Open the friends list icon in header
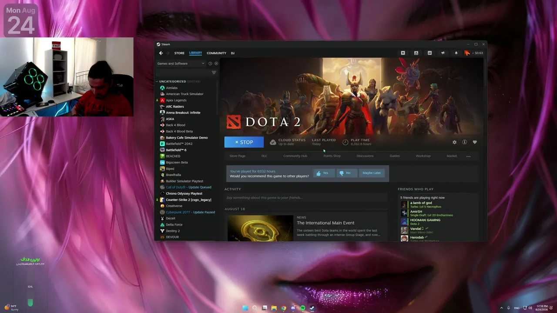The width and height of the screenshot is (557, 313). point(429,53)
